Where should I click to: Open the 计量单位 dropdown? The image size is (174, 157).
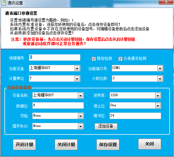click(77, 79)
